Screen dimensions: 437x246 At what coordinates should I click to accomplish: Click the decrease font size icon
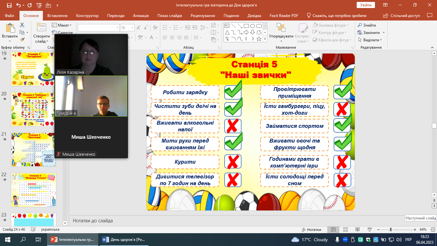pos(146,28)
